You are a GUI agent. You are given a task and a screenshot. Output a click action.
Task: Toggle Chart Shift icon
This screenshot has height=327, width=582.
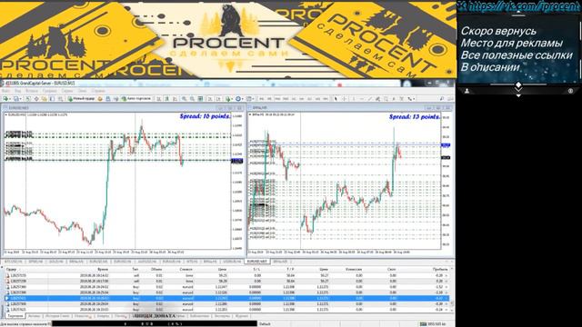point(218,99)
